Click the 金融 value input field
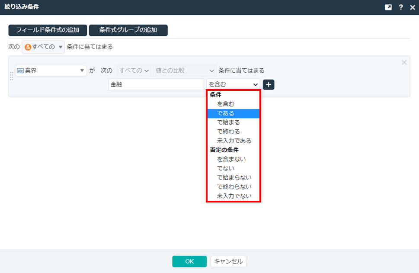 (156, 85)
